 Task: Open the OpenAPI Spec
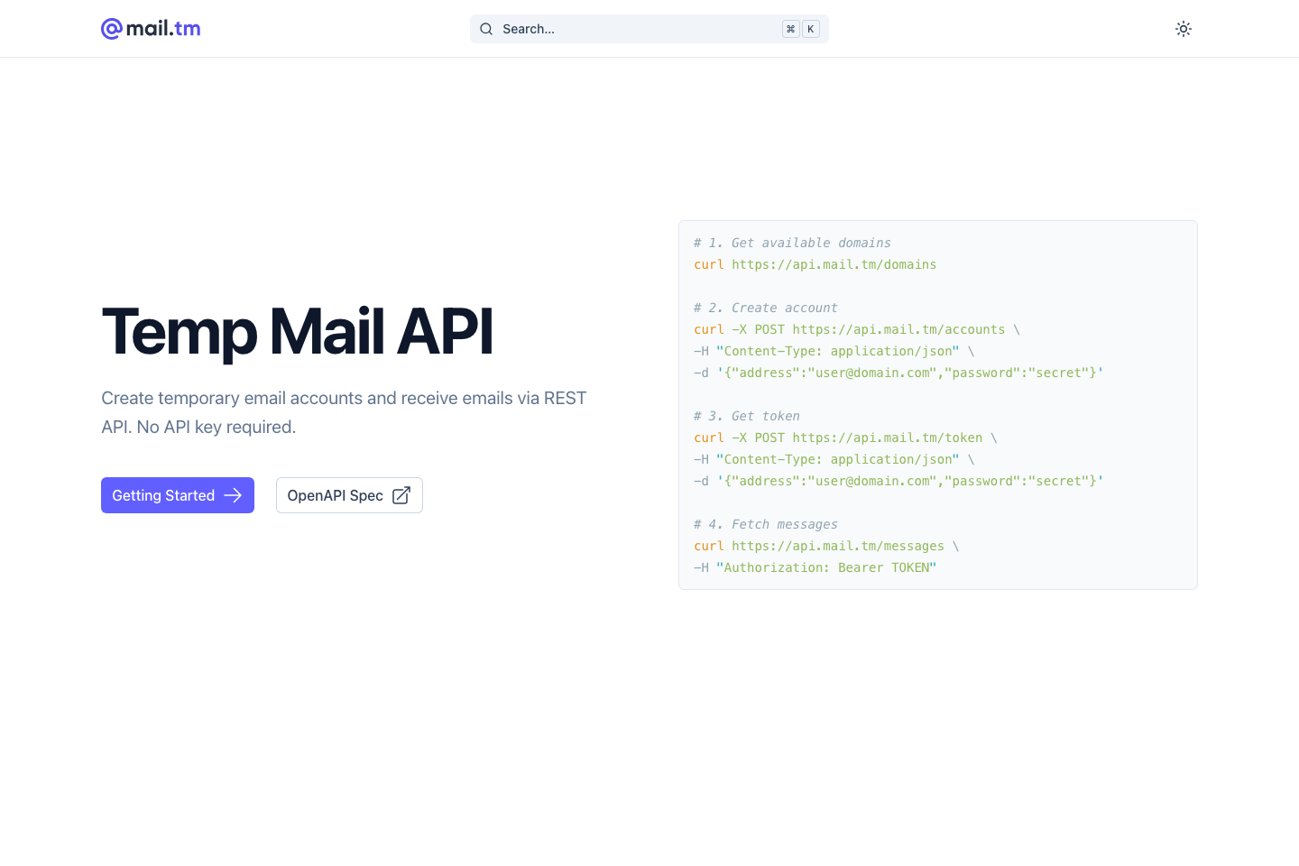349,495
